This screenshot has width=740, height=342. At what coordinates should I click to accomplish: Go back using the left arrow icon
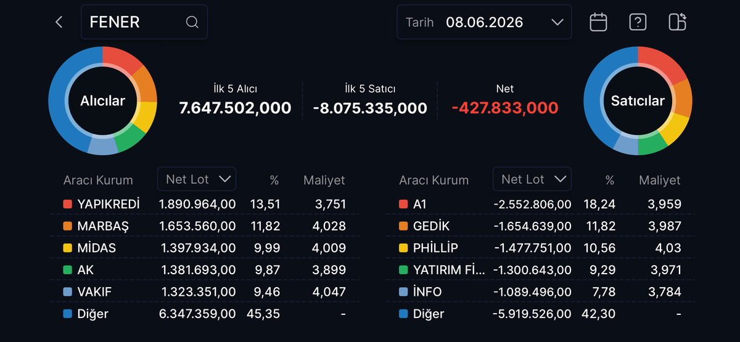59,22
